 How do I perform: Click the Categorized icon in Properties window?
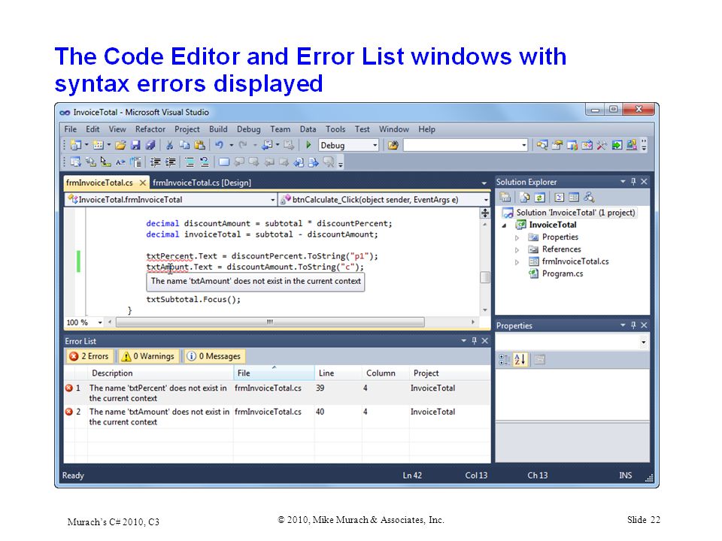(x=505, y=360)
